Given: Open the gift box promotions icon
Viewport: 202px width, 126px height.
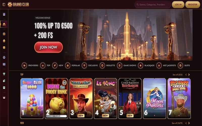Looking at the screenshot, I should pyautogui.click(x=4, y=14).
